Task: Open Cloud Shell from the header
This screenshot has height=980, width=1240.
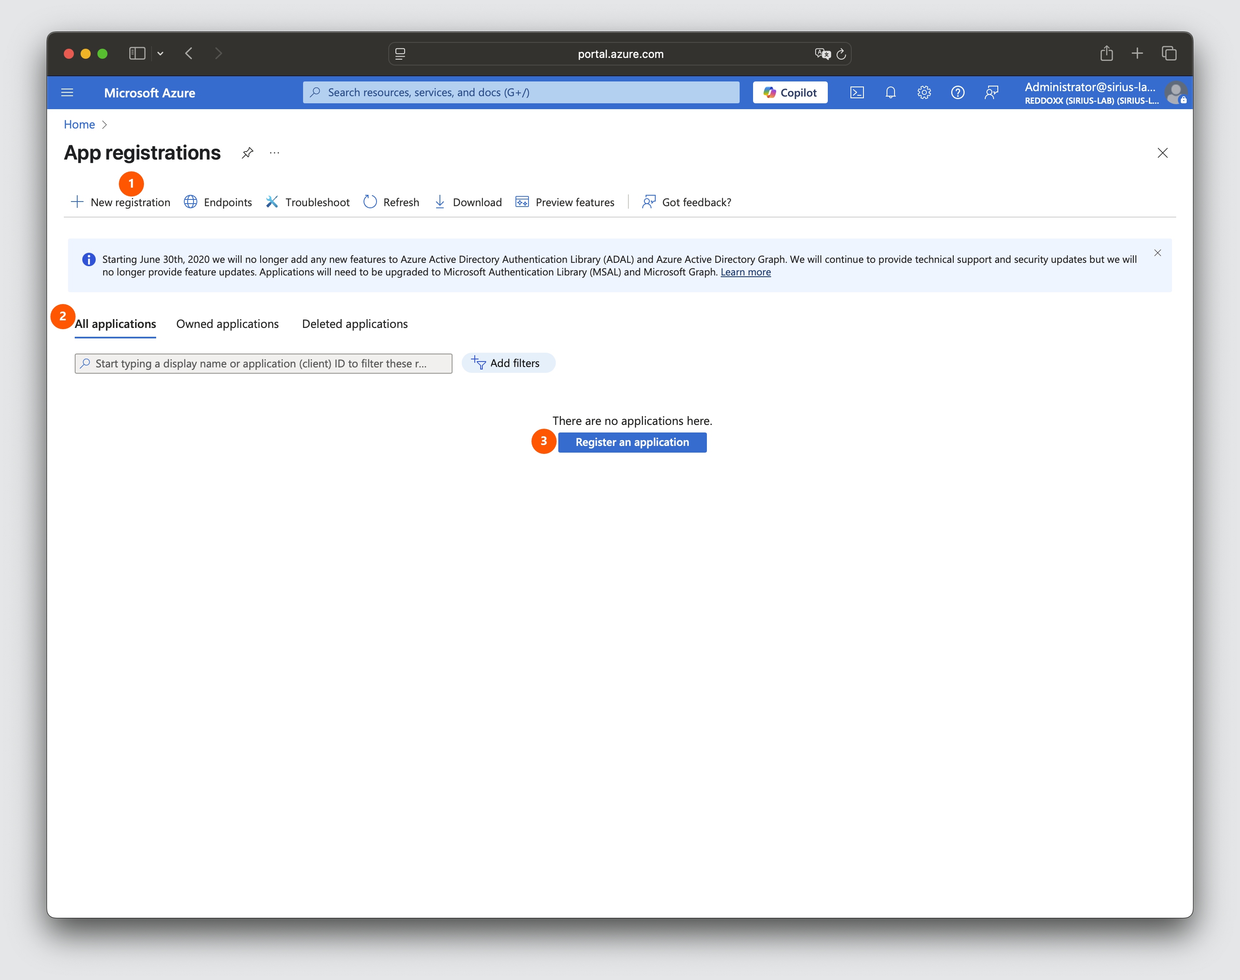Action: pyautogui.click(x=857, y=92)
